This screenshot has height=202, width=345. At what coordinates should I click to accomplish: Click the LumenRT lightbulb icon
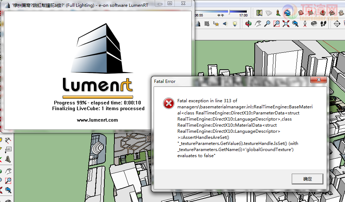click(x=235, y=24)
